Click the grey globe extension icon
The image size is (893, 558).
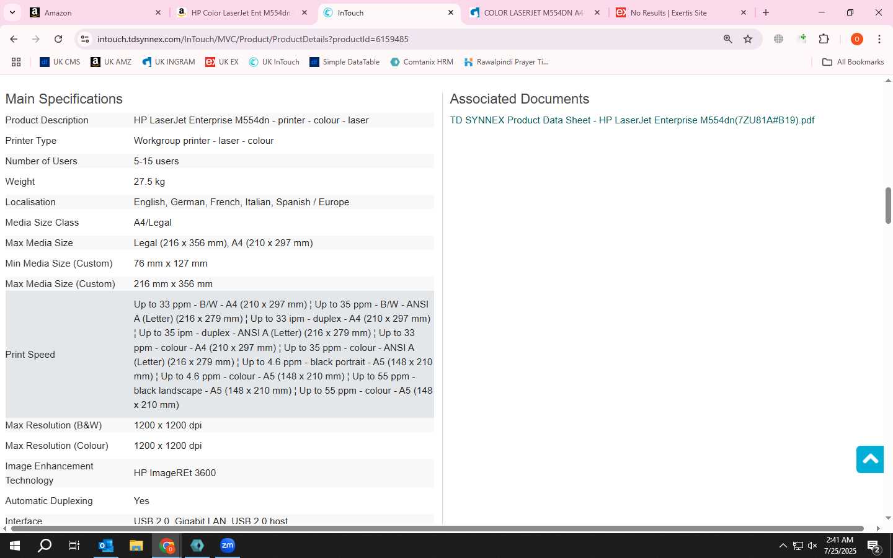(779, 39)
